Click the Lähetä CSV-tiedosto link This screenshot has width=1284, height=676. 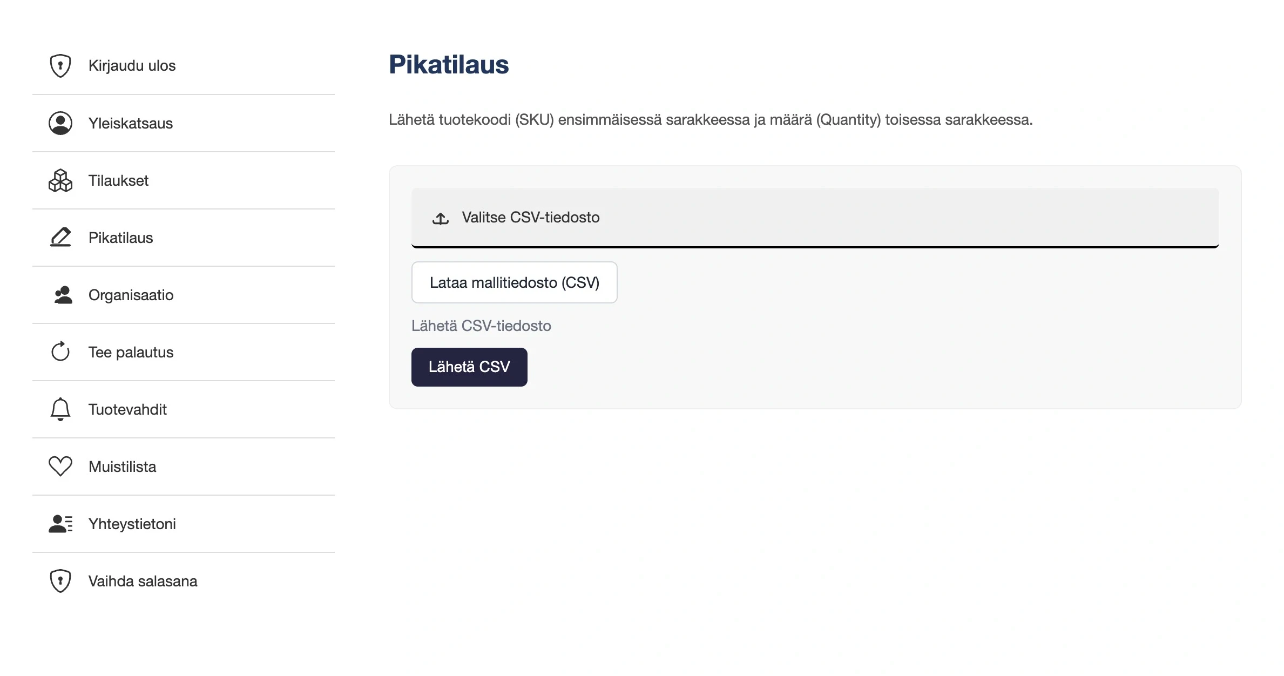pos(481,326)
